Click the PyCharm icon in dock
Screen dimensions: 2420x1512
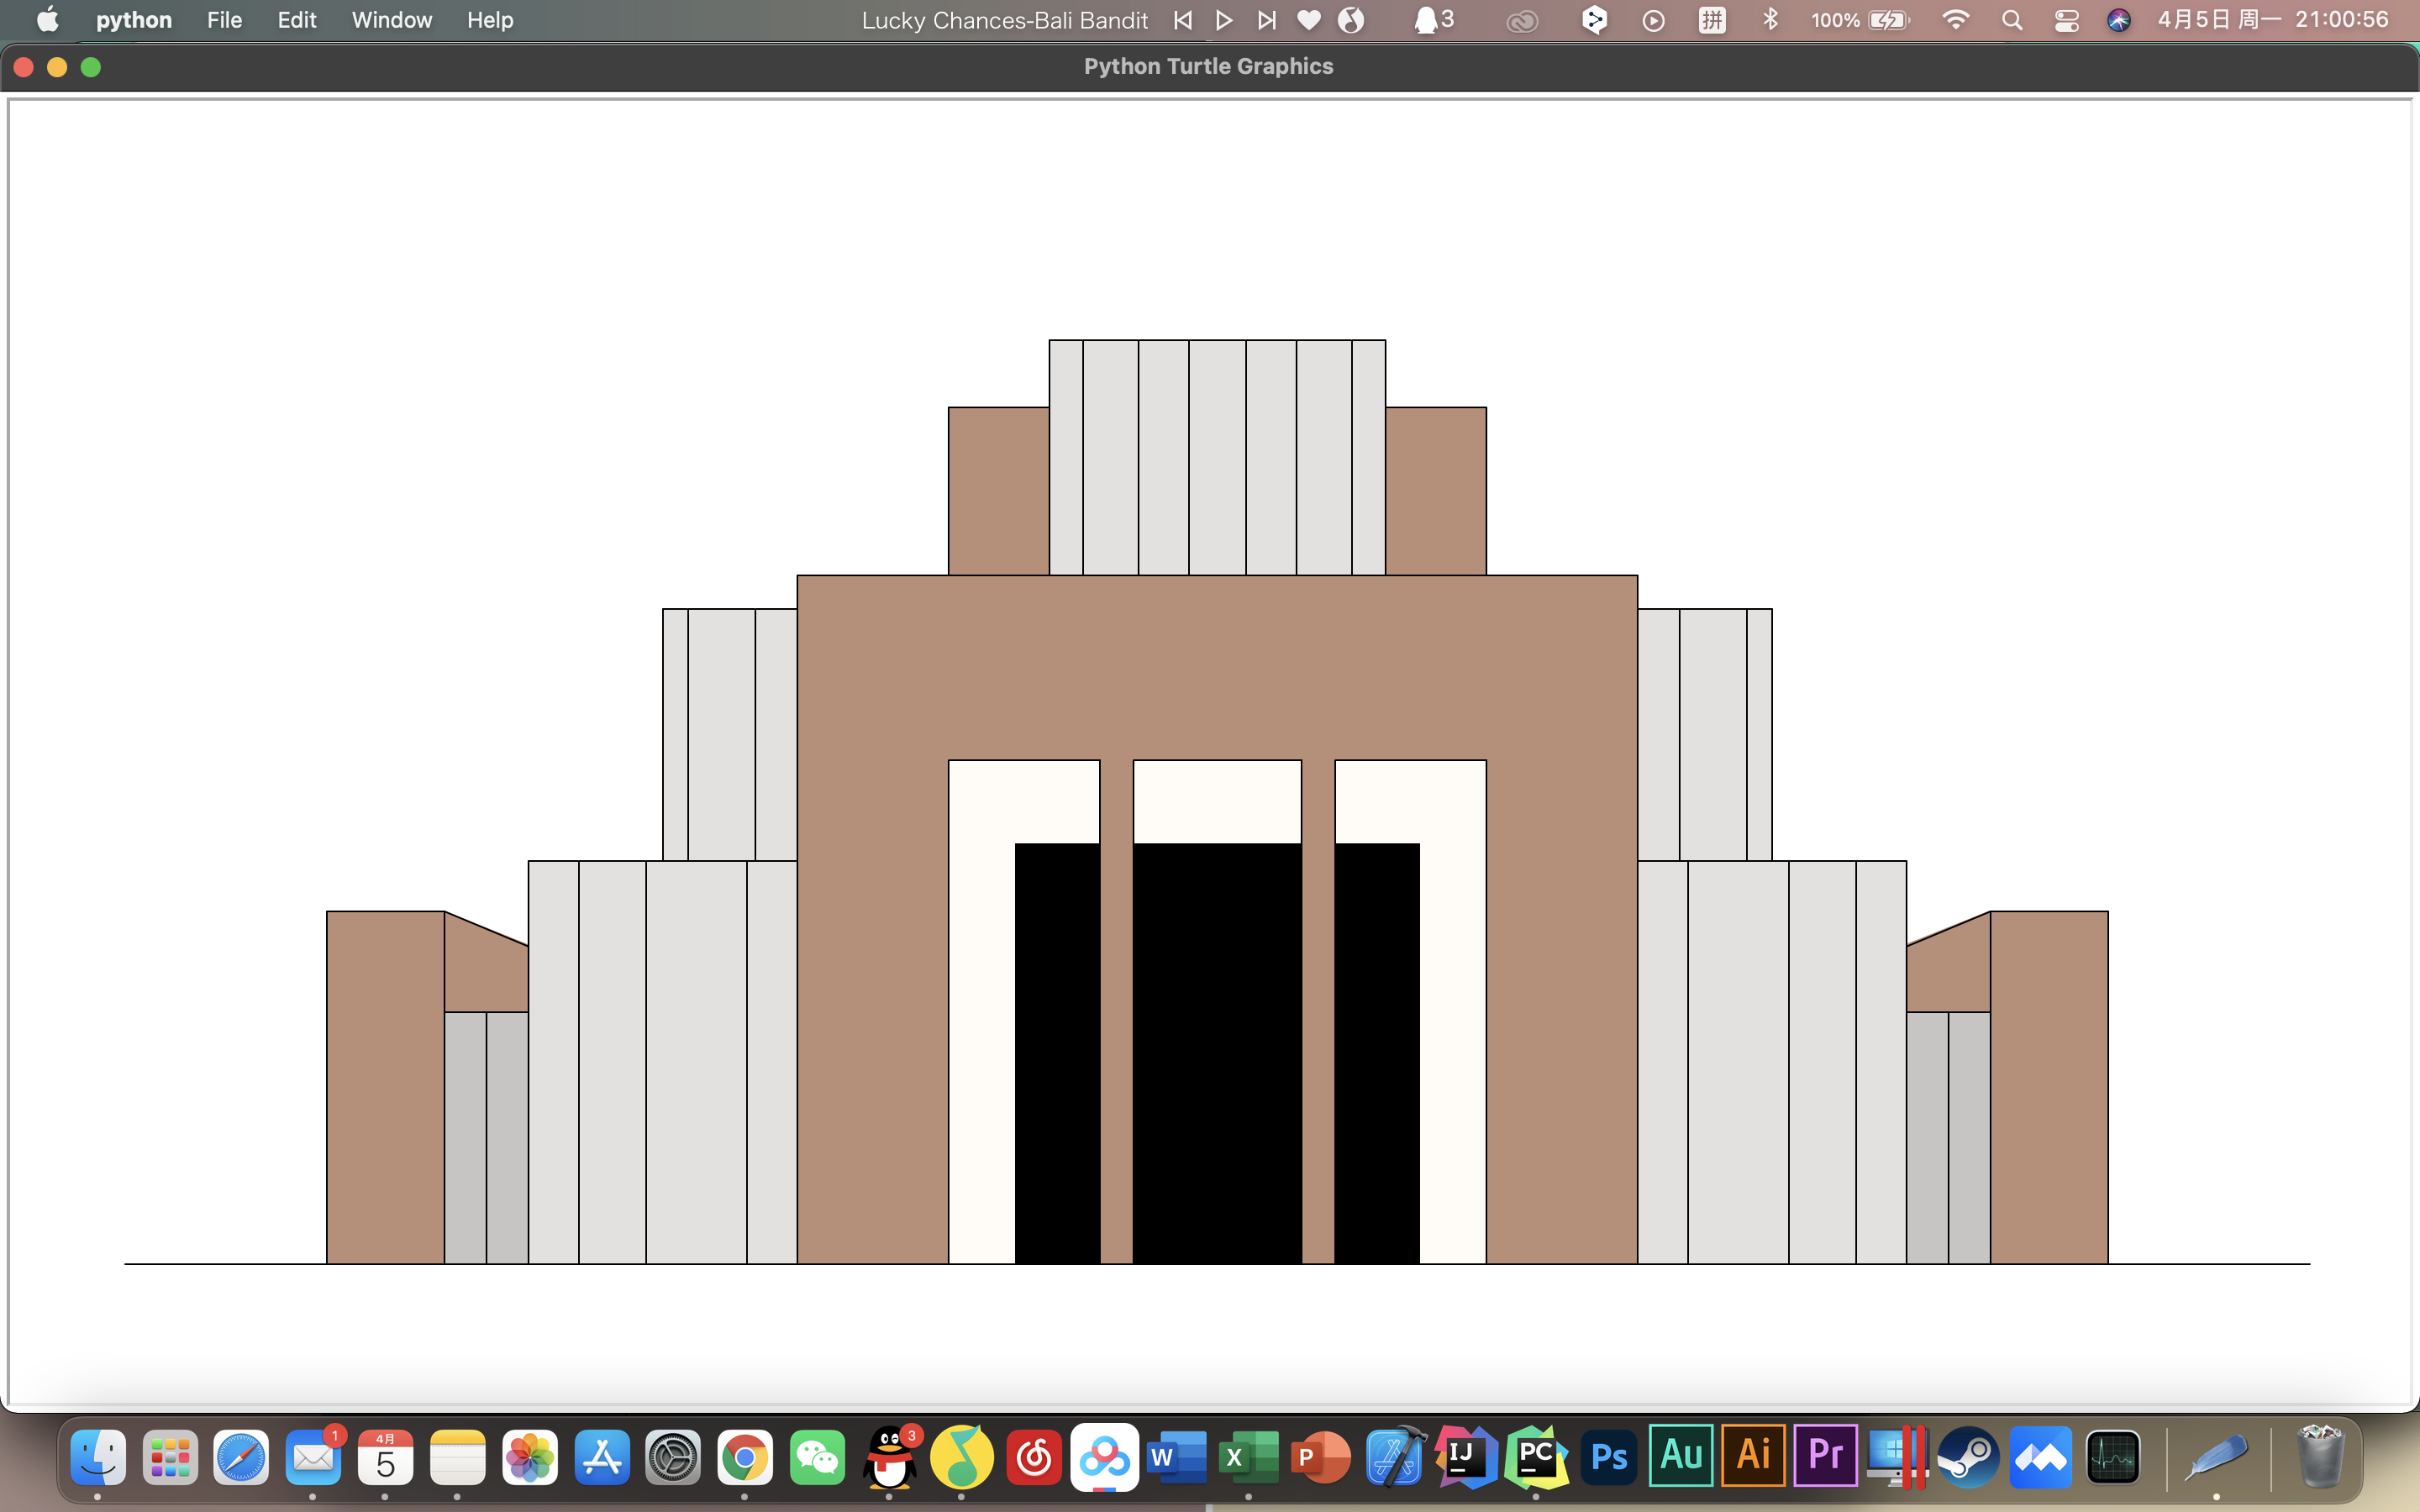tap(1535, 1457)
